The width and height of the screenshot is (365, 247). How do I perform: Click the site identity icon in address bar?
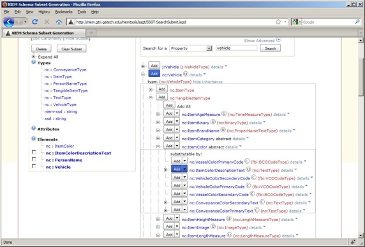pos(71,22)
